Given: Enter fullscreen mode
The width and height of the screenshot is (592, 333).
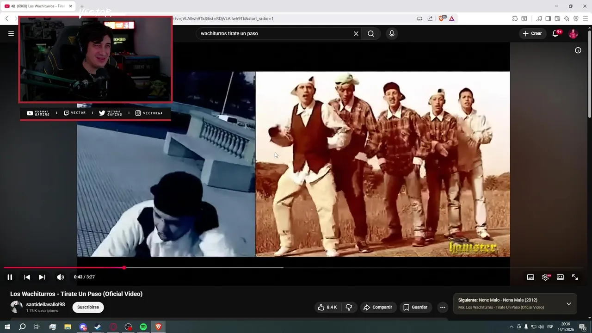Looking at the screenshot, I should tap(575, 277).
